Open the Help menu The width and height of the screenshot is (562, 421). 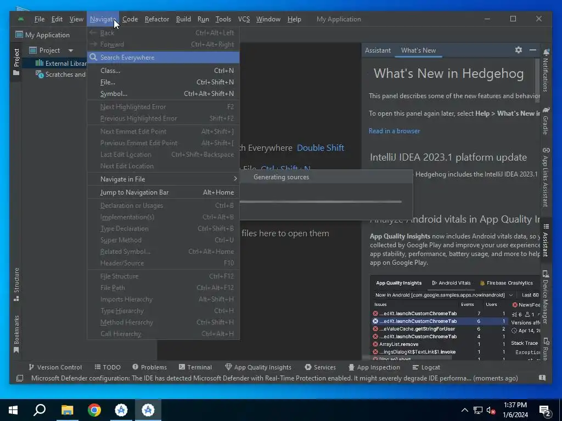(x=294, y=19)
